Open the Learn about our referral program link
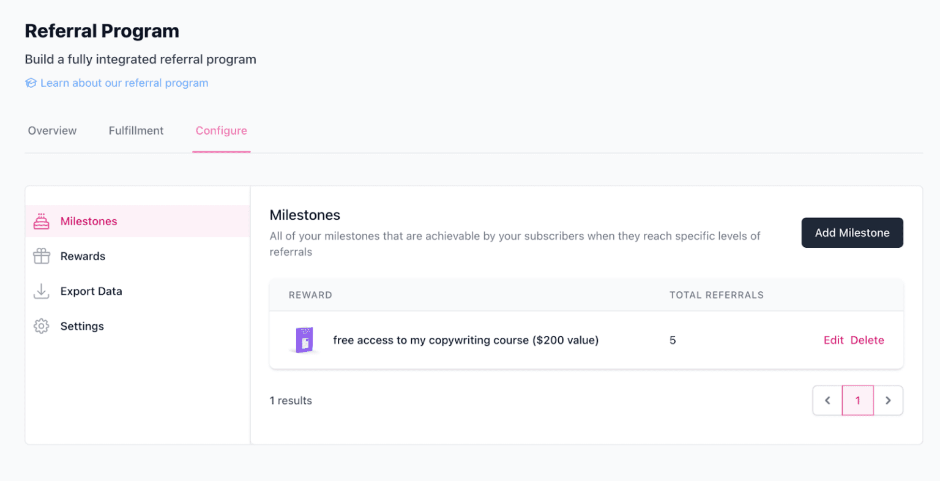The width and height of the screenshot is (940, 481). point(124,83)
